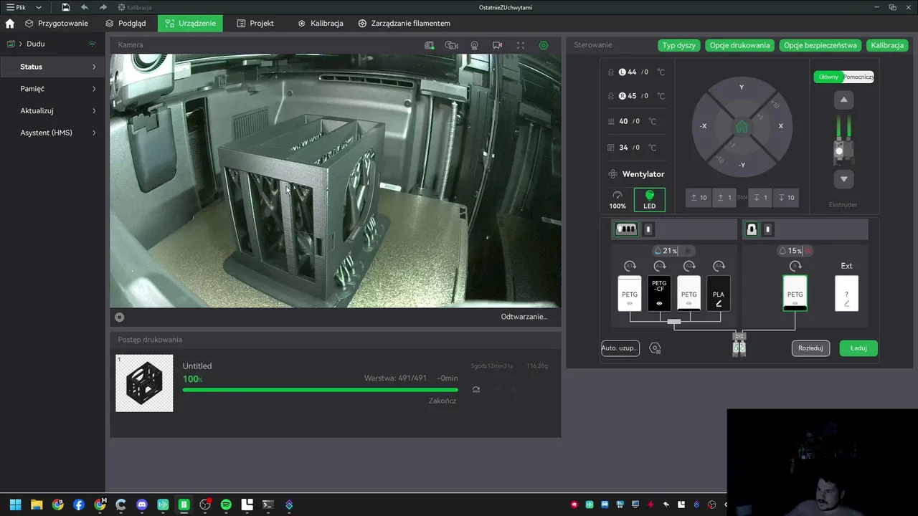This screenshot has height=516, width=918.
Task: Enter fullscreen camera view
Action: pyautogui.click(x=521, y=45)
